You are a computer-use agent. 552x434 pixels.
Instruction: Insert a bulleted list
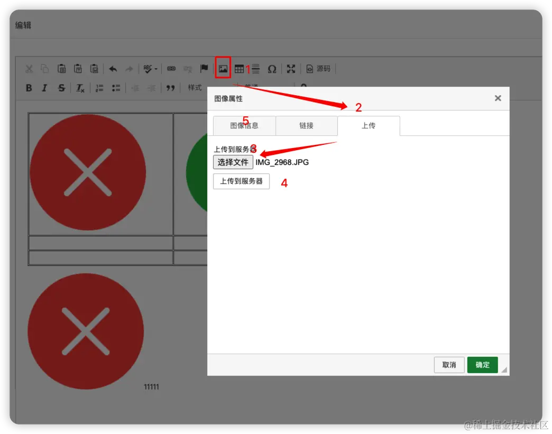point(116,88)
